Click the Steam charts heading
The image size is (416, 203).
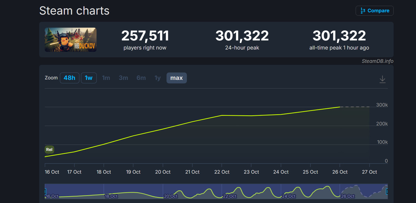(74, 11)
